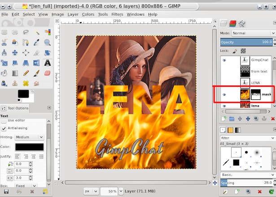The height and width of the screenshot is (197, 276).
Task: Select the Flip tool
Action: (x=36, y=63)
